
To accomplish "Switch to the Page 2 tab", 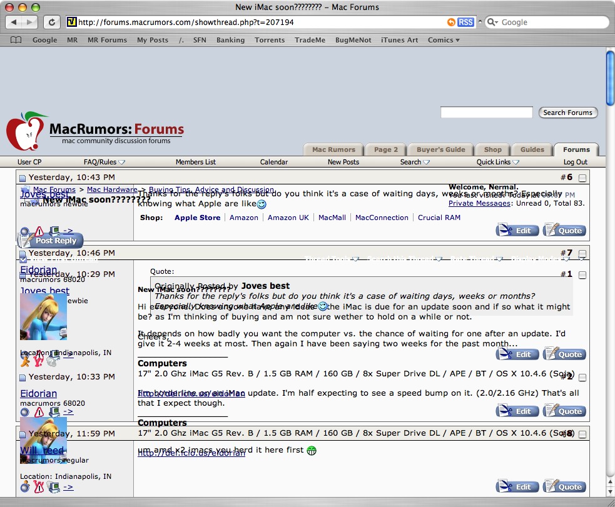I will point(385,149).
